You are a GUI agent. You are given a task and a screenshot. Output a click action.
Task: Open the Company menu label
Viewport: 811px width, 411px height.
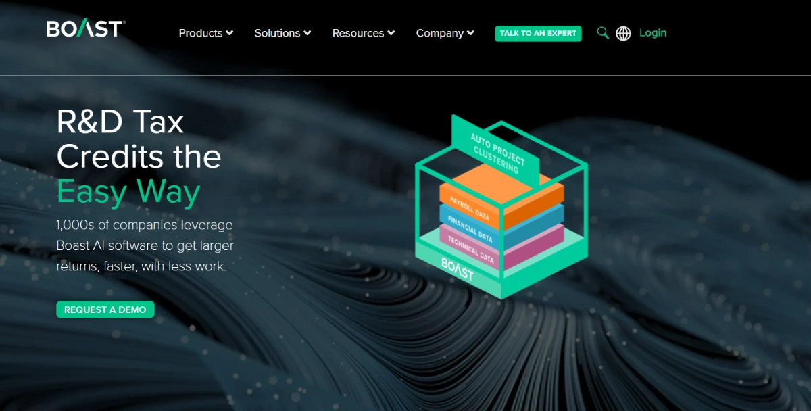439,33
